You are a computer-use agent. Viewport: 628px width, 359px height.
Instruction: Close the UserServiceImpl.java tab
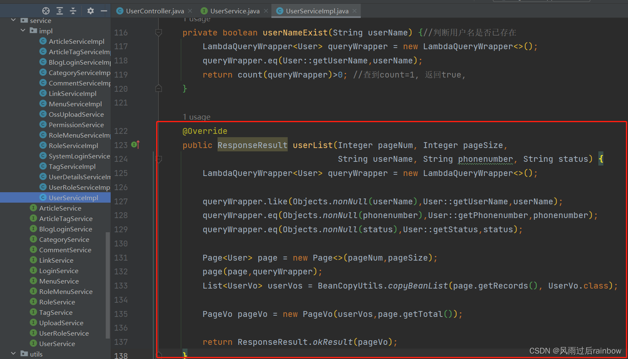[355, 11]
